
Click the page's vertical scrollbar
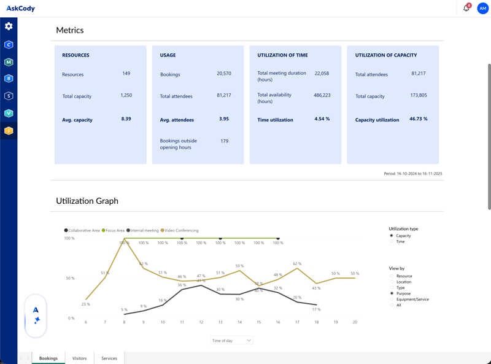(489, 135)
